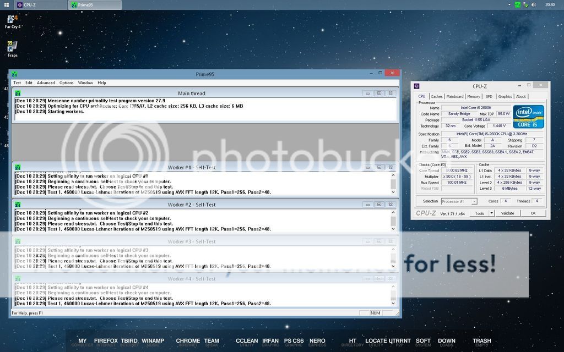Maximize the Worker #1 Self-Test window
The width and height of the screenshot is (564, 352).
[379, 167]
